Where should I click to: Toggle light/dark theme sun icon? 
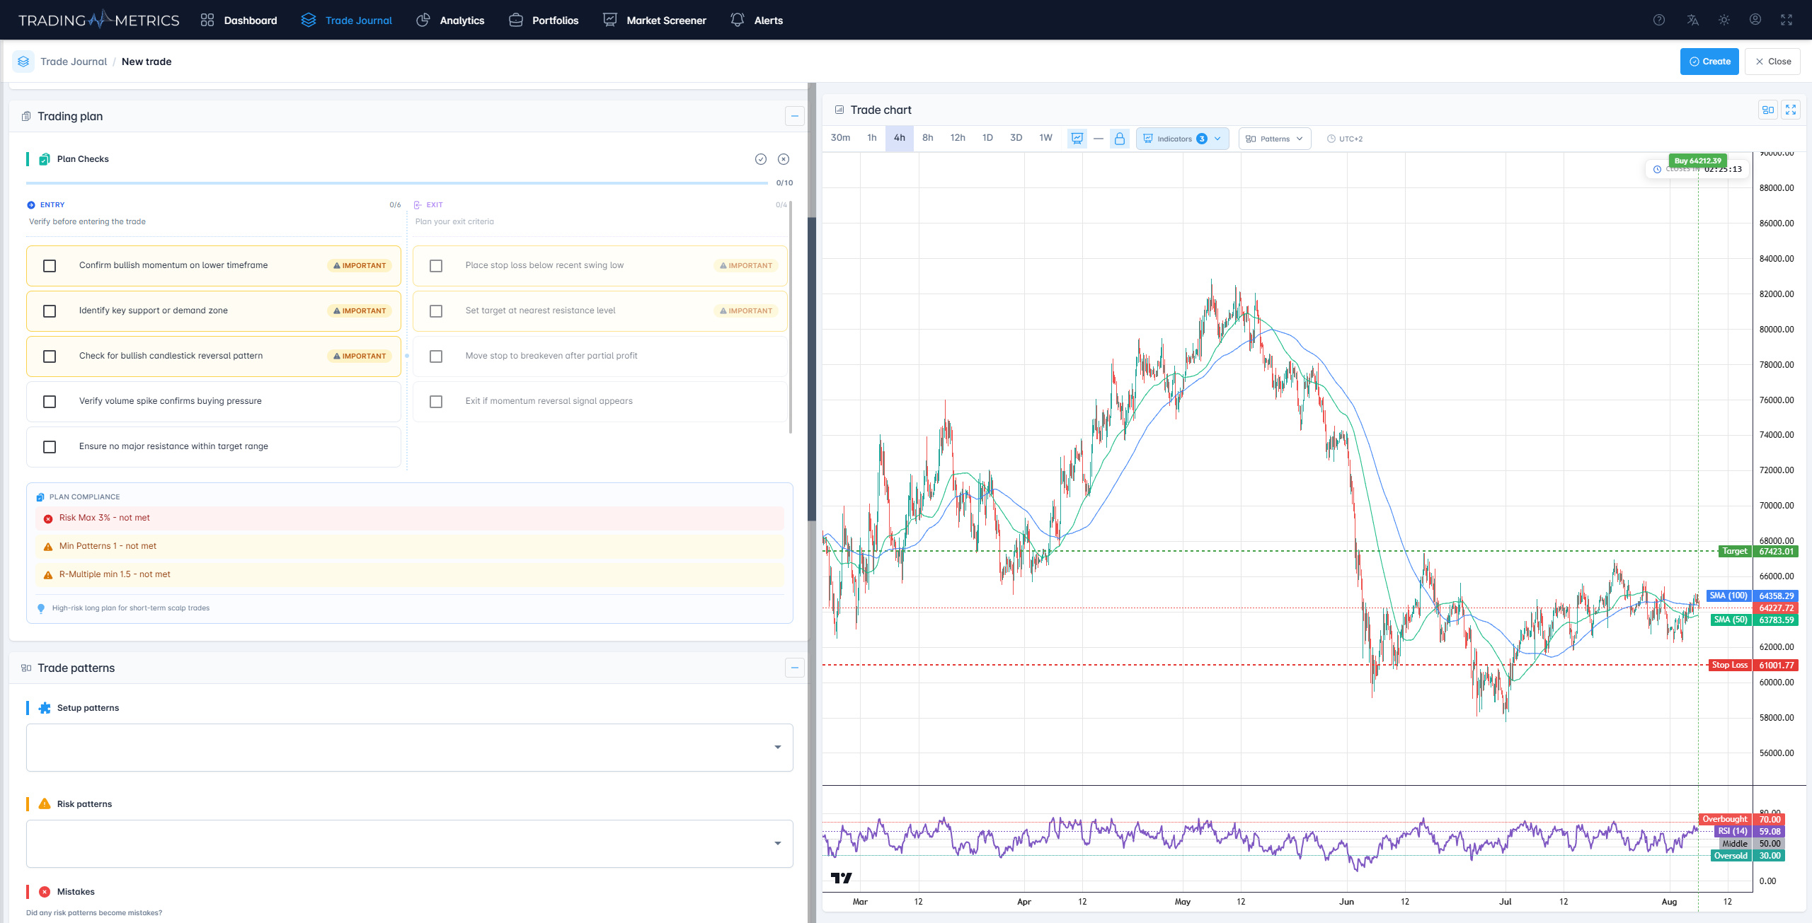pos(1724,20)
